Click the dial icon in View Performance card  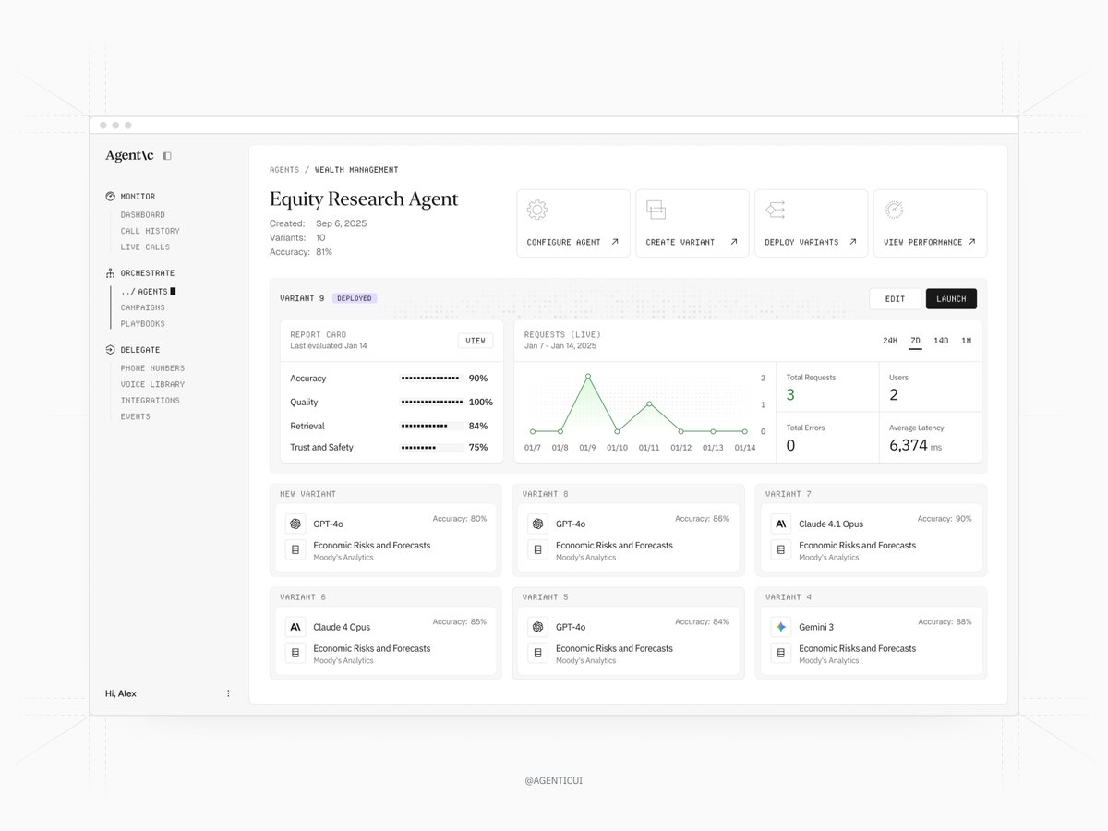click(x=894, y=210)
